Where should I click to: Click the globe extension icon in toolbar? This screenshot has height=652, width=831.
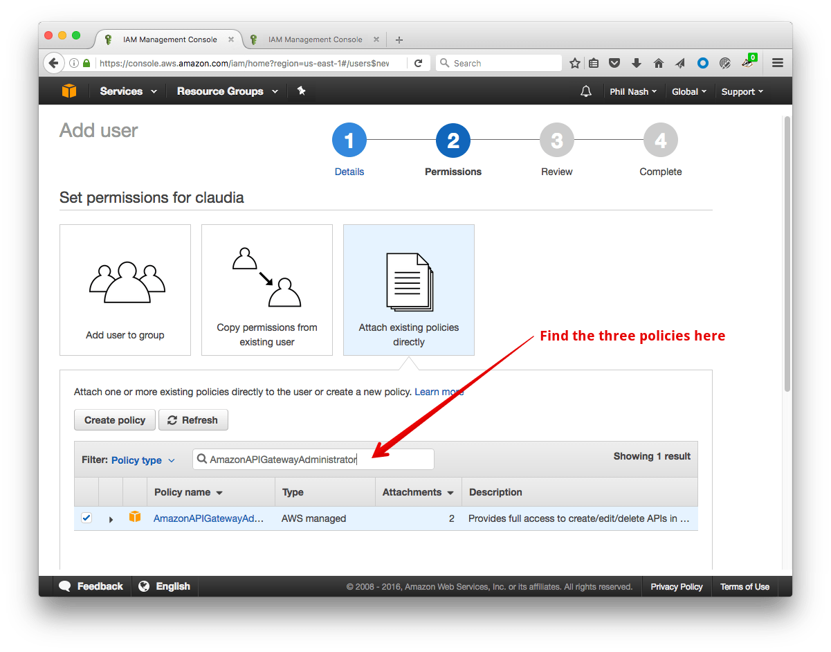coord(724,63)
